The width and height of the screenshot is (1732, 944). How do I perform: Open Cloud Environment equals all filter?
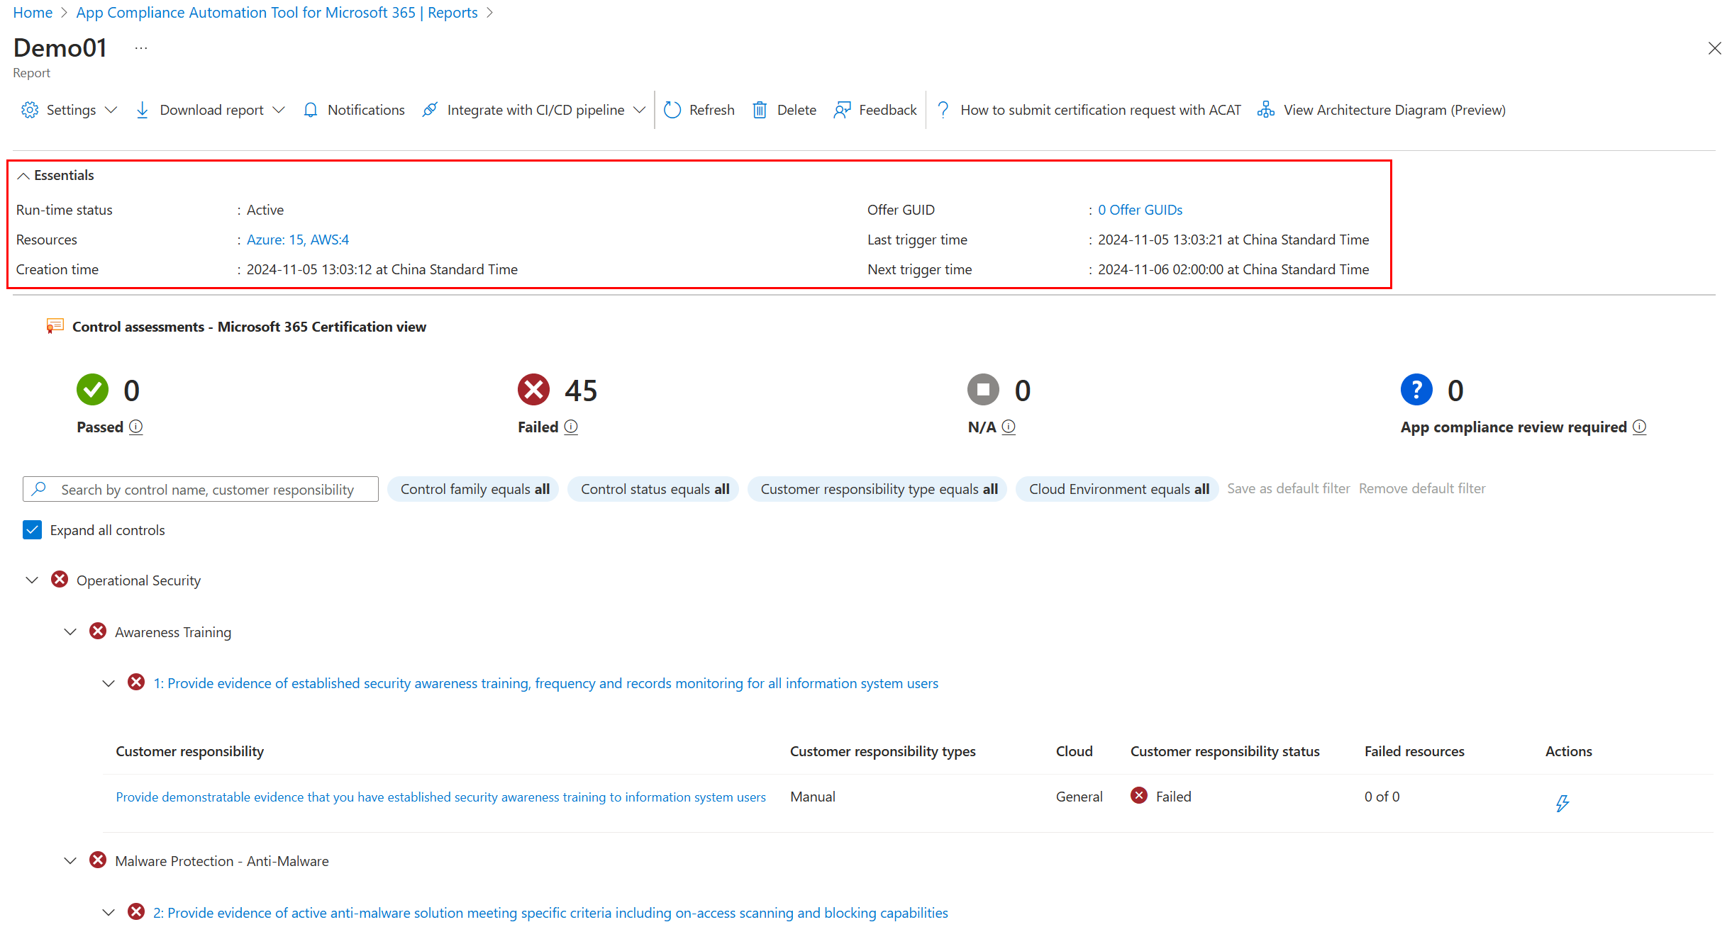(1118, 489)
